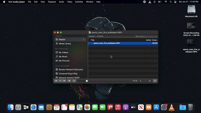Open Maps from the Dock

pyautogui.click(x=79, y=107)
